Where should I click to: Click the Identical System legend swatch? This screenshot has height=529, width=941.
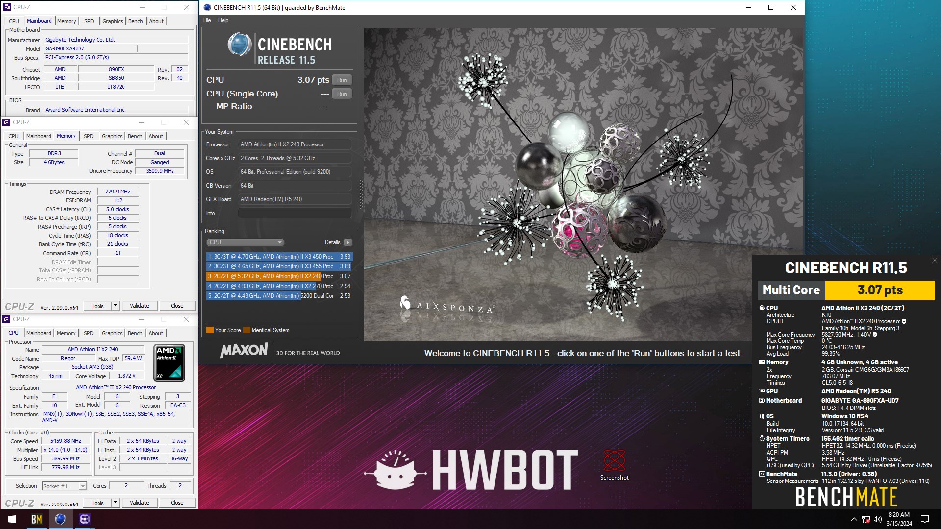(247, 330)
